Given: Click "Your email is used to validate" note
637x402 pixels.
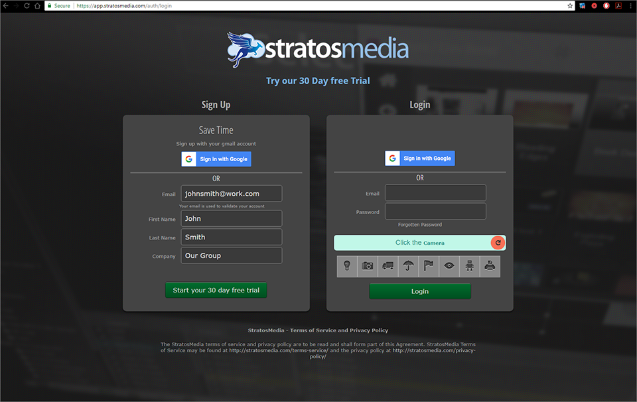Looking at the screenshot, I should click(x=222, y=206).
